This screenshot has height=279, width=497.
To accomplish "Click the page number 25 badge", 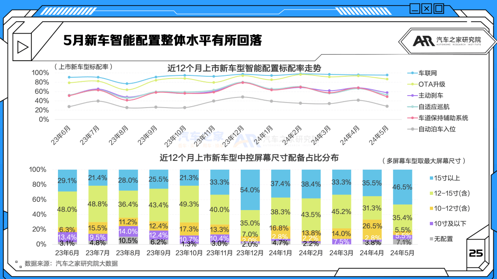I will click(476, 253).
